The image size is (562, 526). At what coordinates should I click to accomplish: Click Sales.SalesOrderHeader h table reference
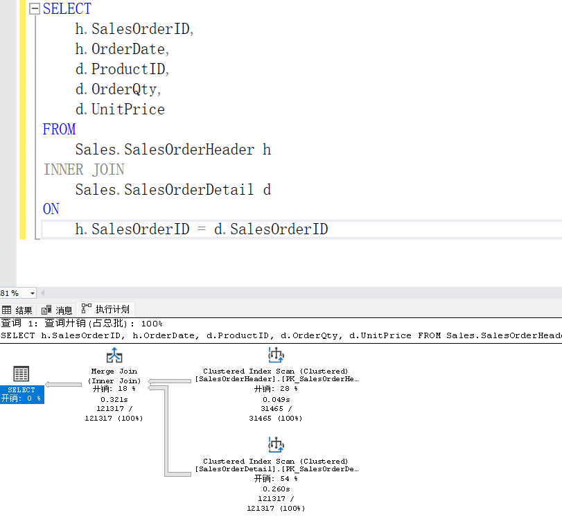tap(173, 150)
